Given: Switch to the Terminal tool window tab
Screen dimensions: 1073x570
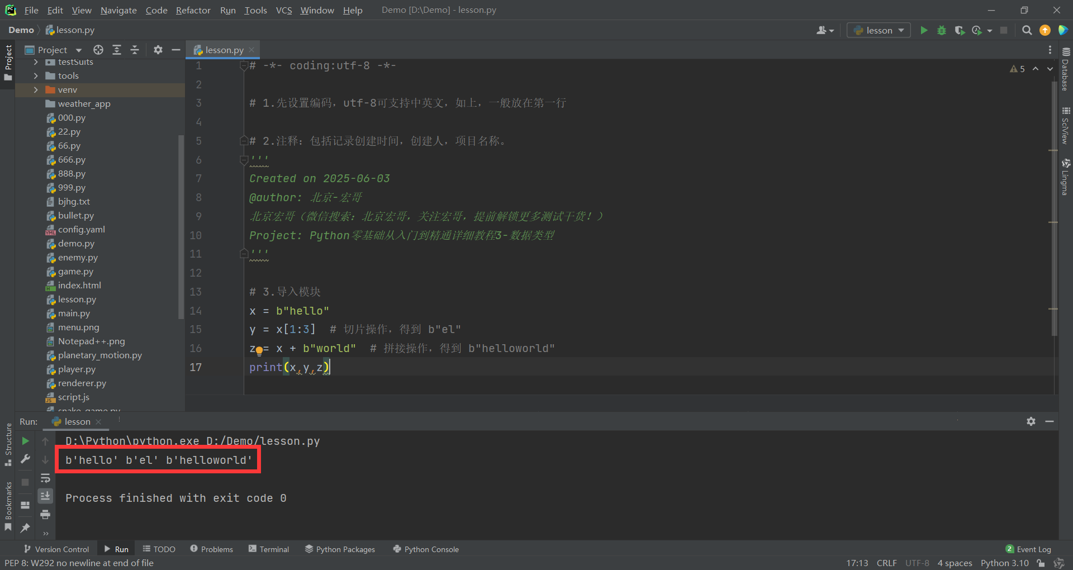Looking at the screenshot, I should 269,549.
